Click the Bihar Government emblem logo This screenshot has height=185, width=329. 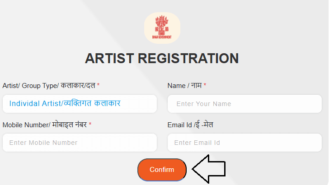point(162,26)
